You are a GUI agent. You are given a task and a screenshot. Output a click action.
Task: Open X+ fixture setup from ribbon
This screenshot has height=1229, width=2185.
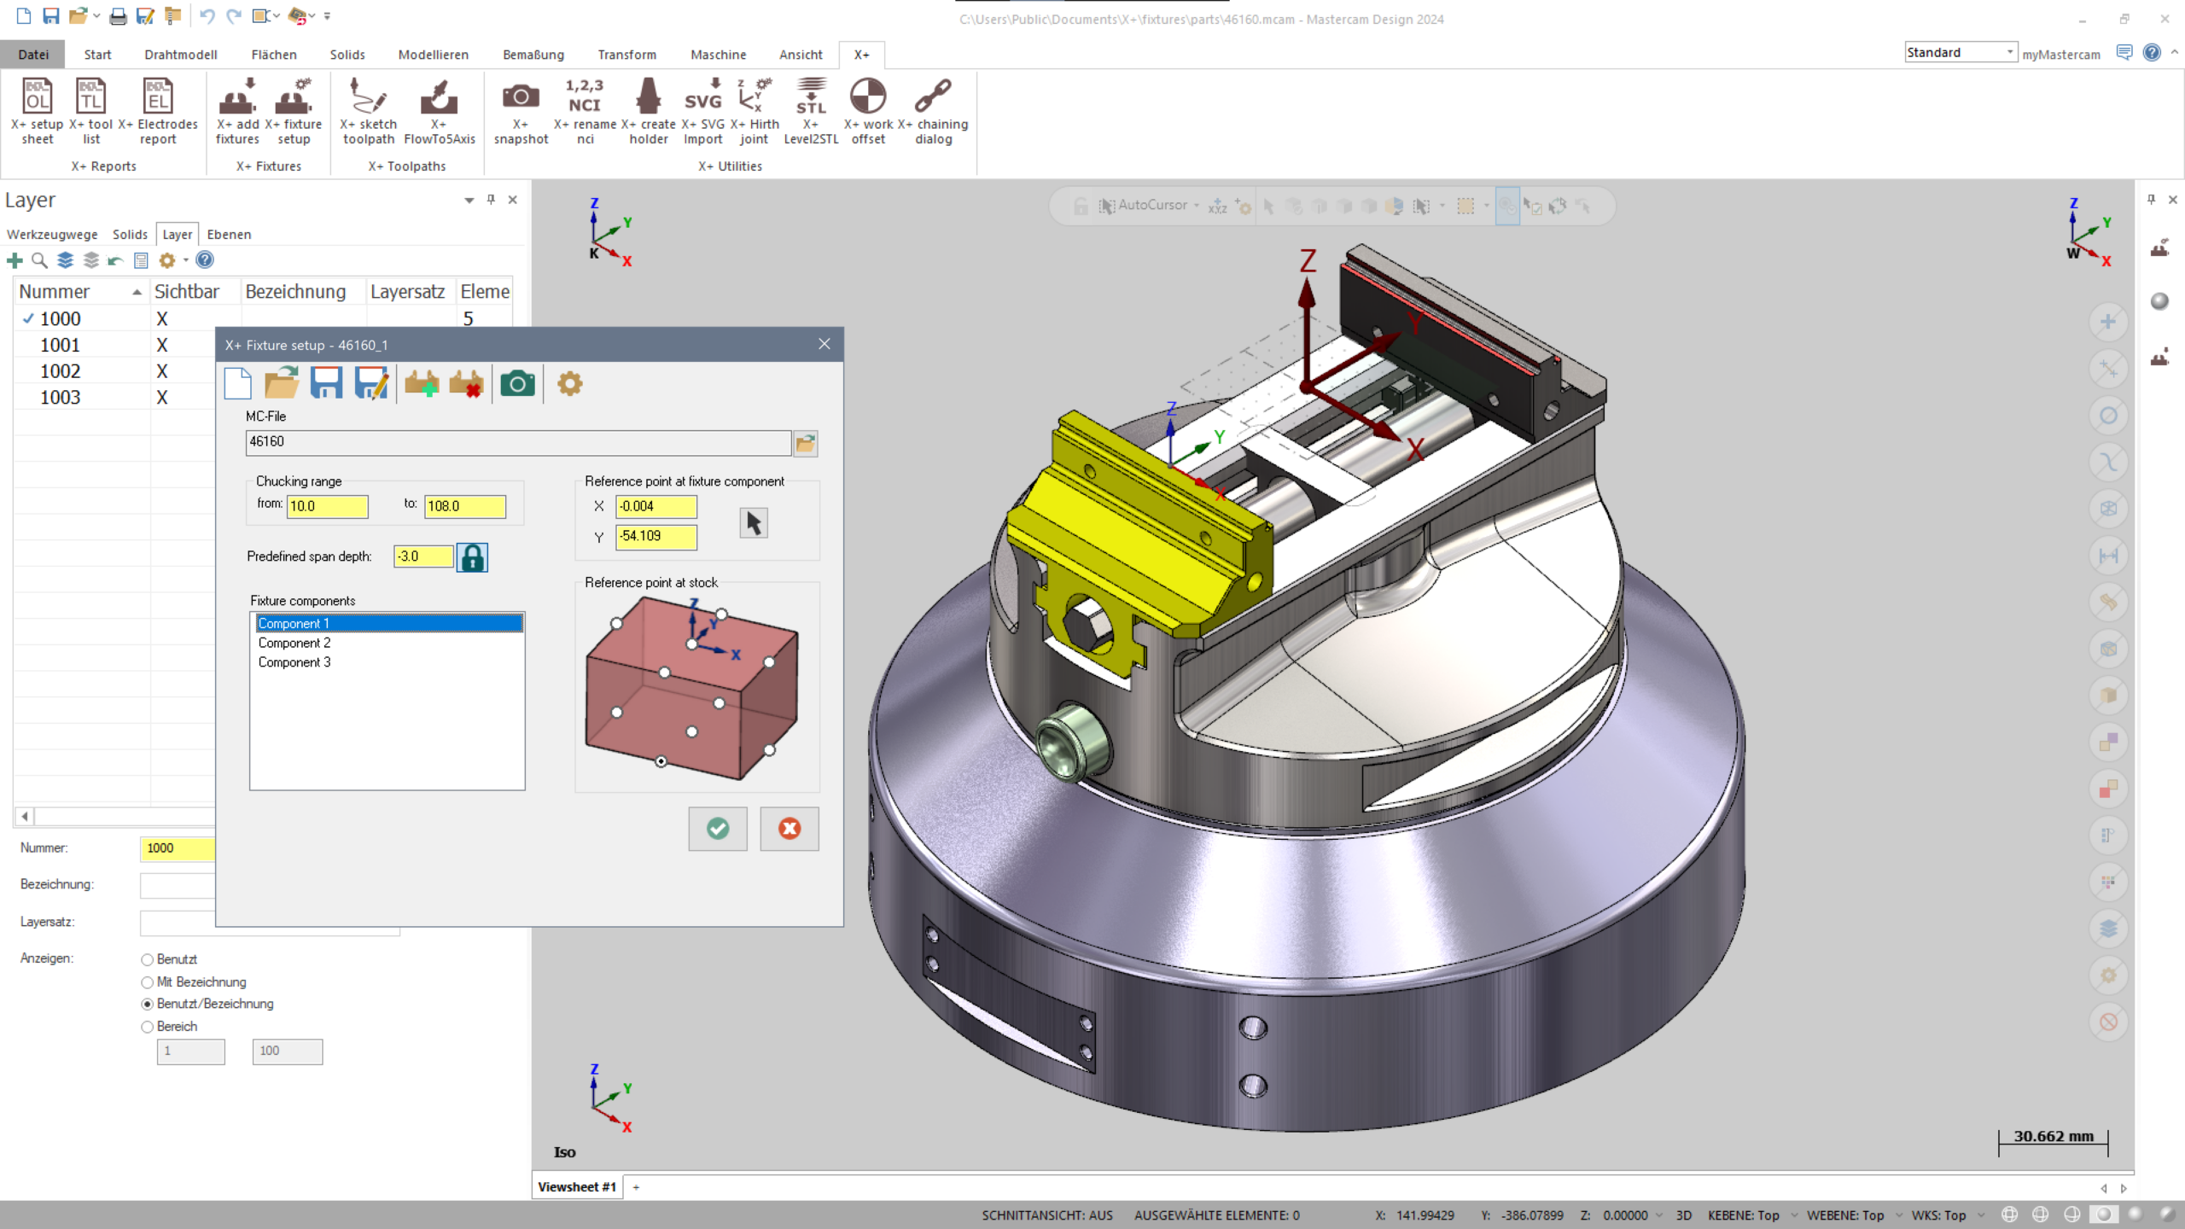click(x=294, y=112)
